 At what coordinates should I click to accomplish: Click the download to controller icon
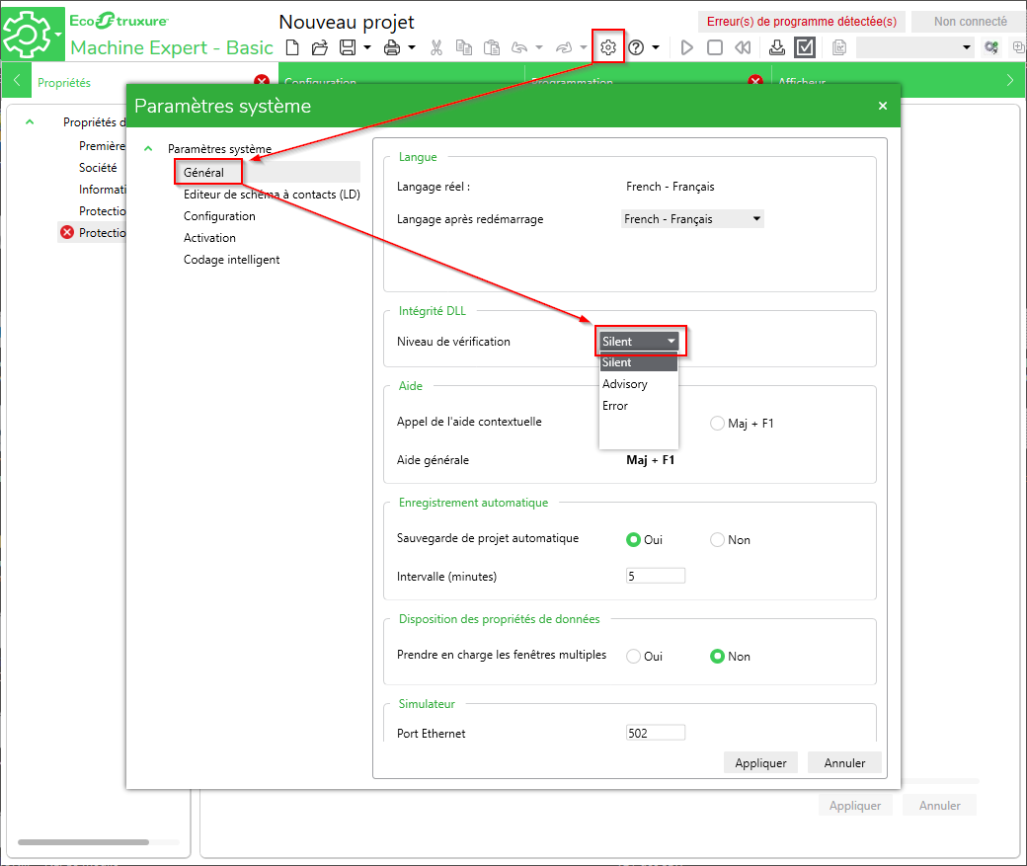point(777,47)
